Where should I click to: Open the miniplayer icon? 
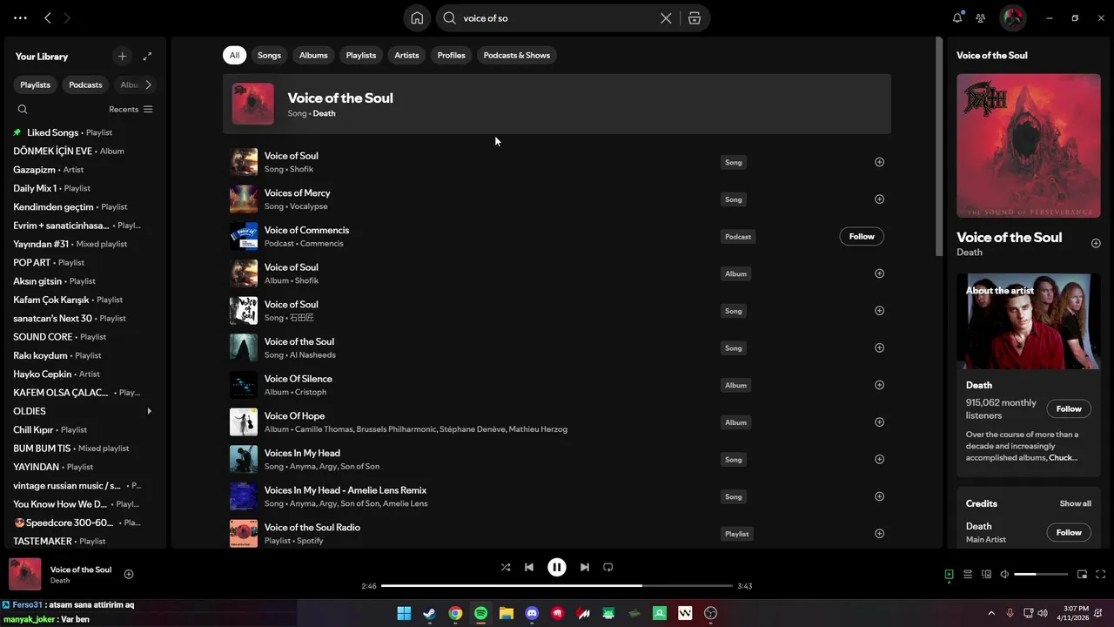click(1083, 575)
